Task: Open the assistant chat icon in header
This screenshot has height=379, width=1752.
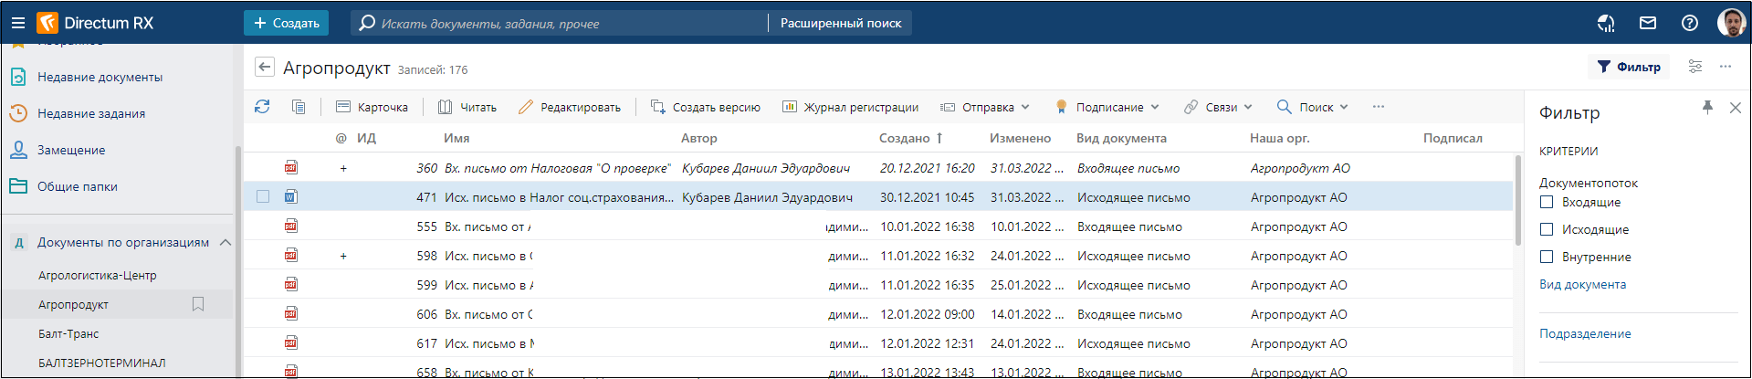Action: coord(1606,23)
